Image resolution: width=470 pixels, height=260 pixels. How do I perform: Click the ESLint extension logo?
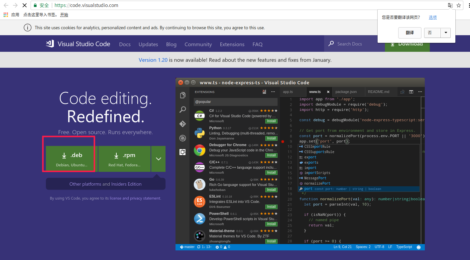click(199, 202)
